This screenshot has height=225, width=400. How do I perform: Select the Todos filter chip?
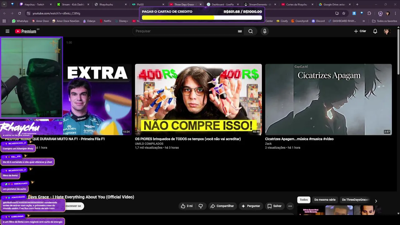pyautogui.click(x=304, y=200)
